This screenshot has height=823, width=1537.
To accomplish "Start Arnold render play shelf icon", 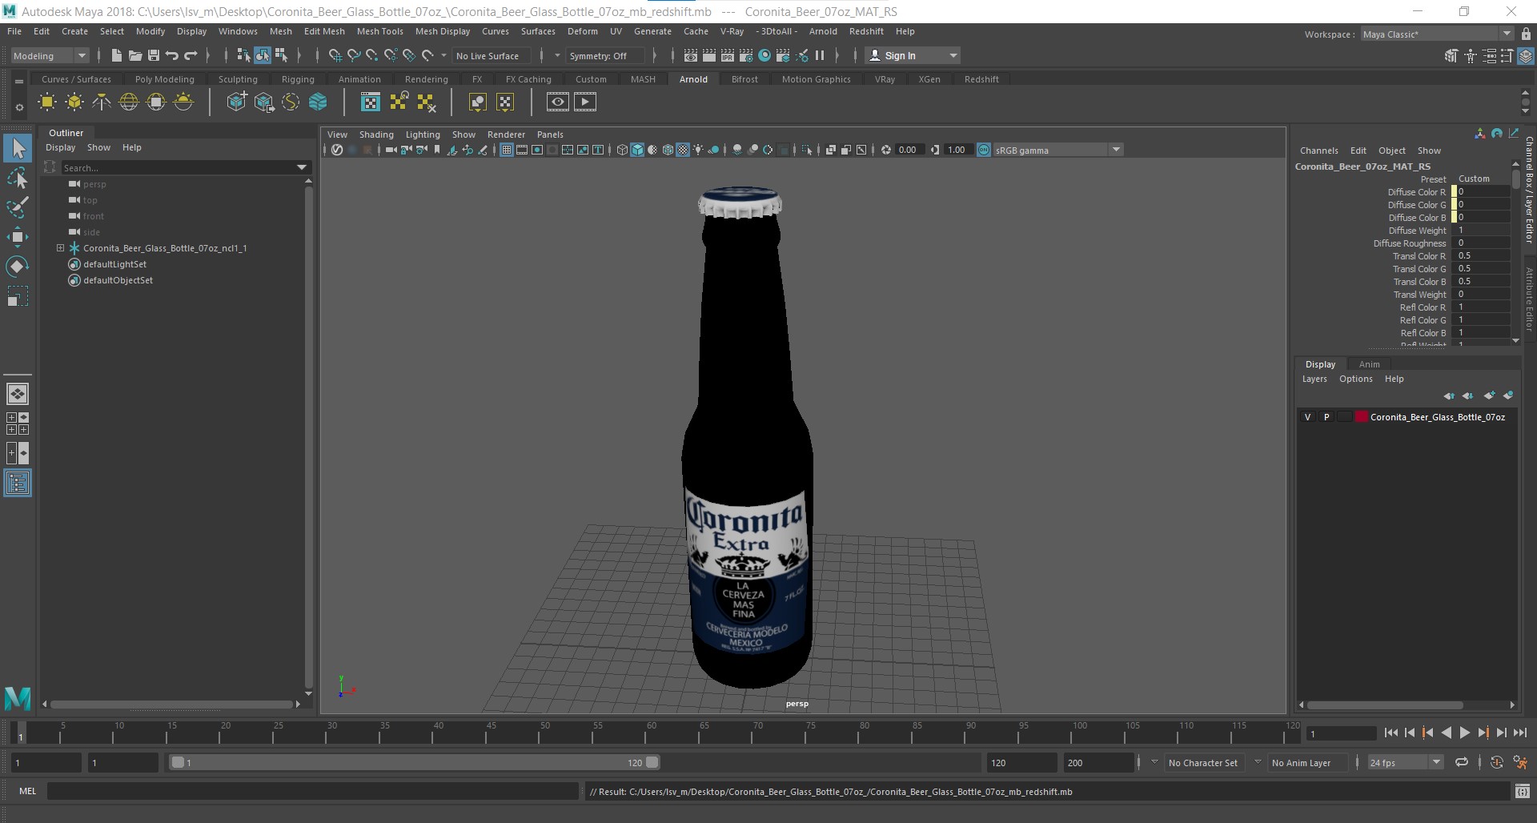I will tap(585, 102).
